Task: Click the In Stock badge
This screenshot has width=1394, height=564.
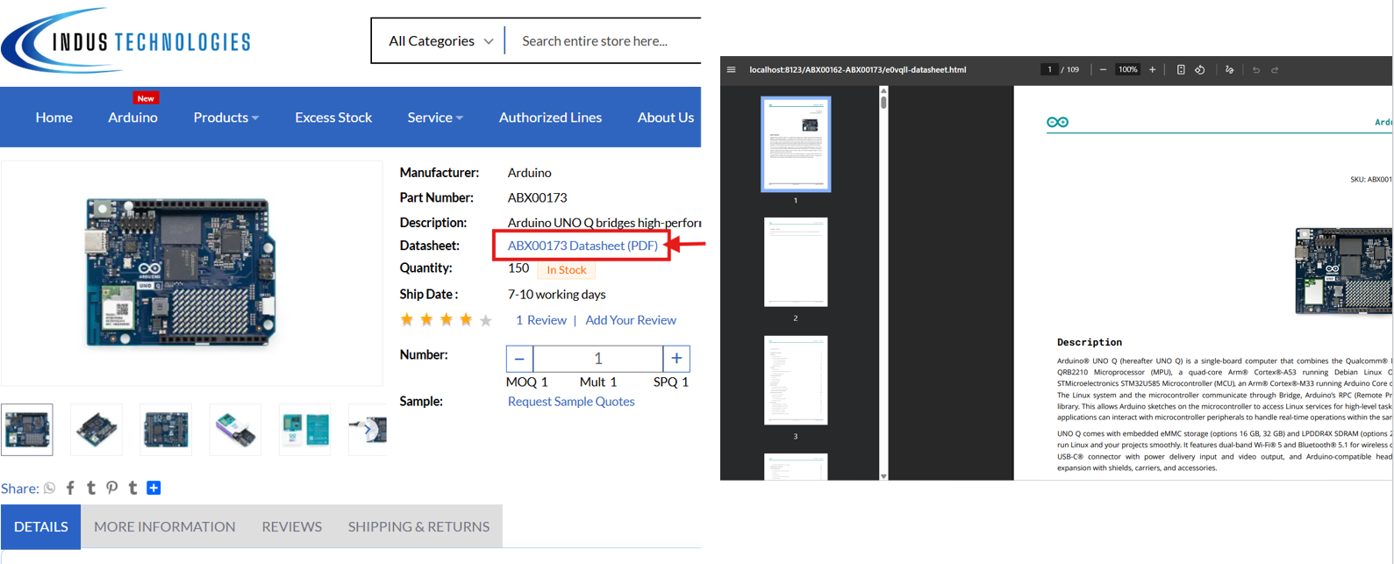Action: [x=566, y=270]
